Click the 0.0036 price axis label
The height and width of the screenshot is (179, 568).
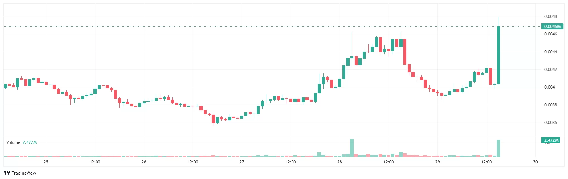pos(550,123)
